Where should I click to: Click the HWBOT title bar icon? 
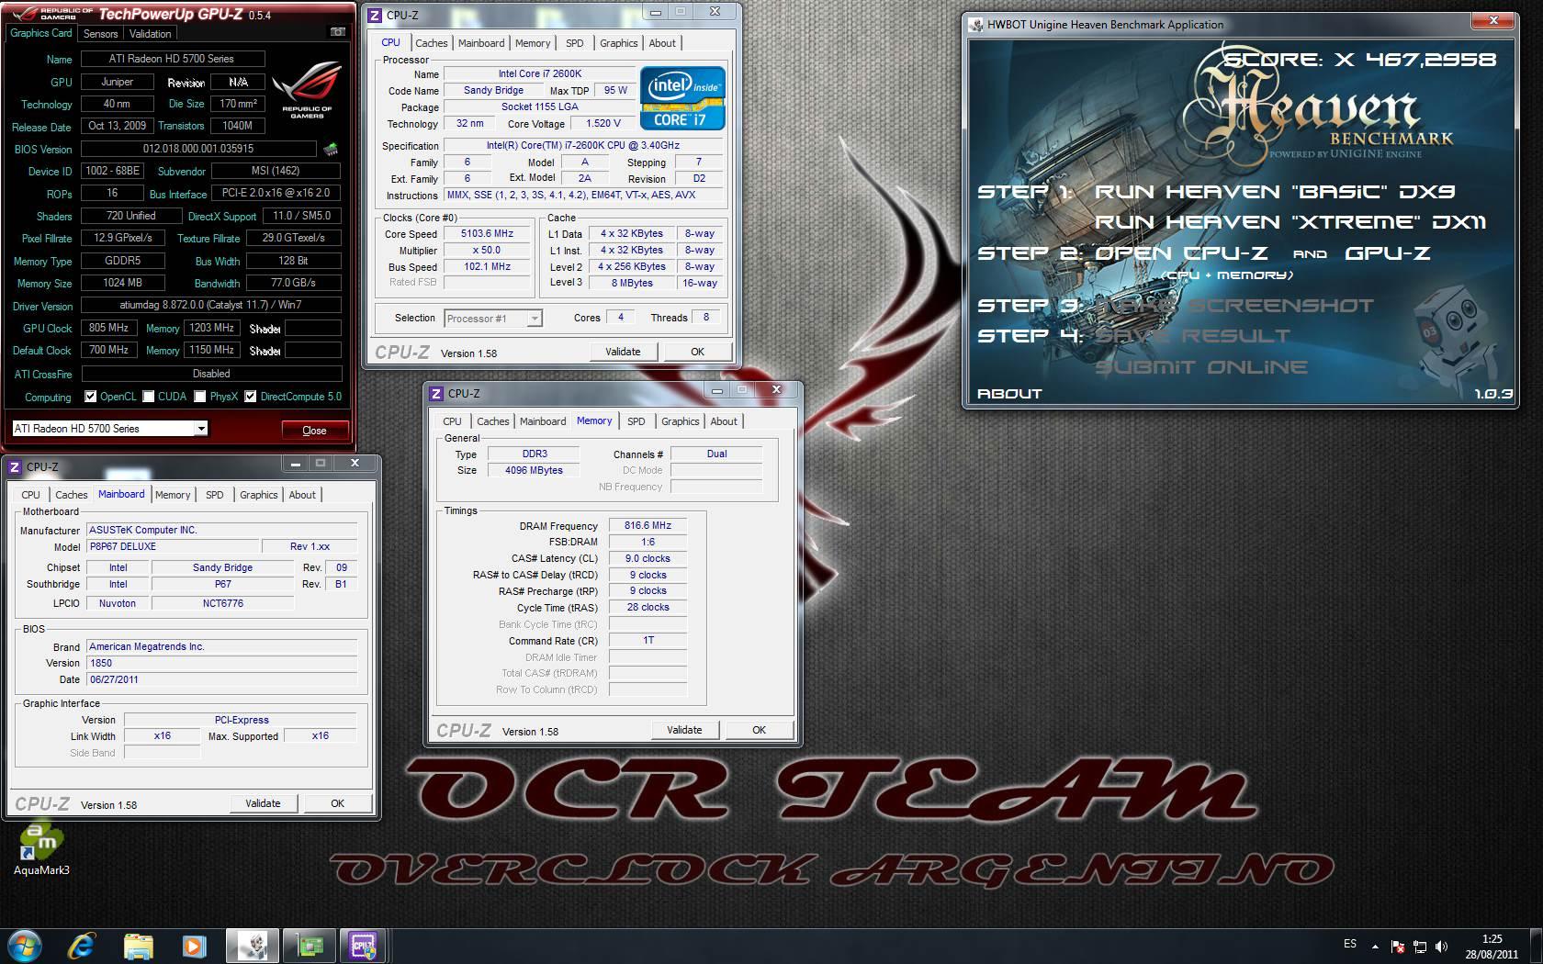click(x=975, y=25)
